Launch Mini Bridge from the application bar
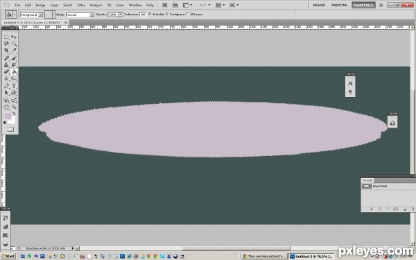 (x=175, y=5)
